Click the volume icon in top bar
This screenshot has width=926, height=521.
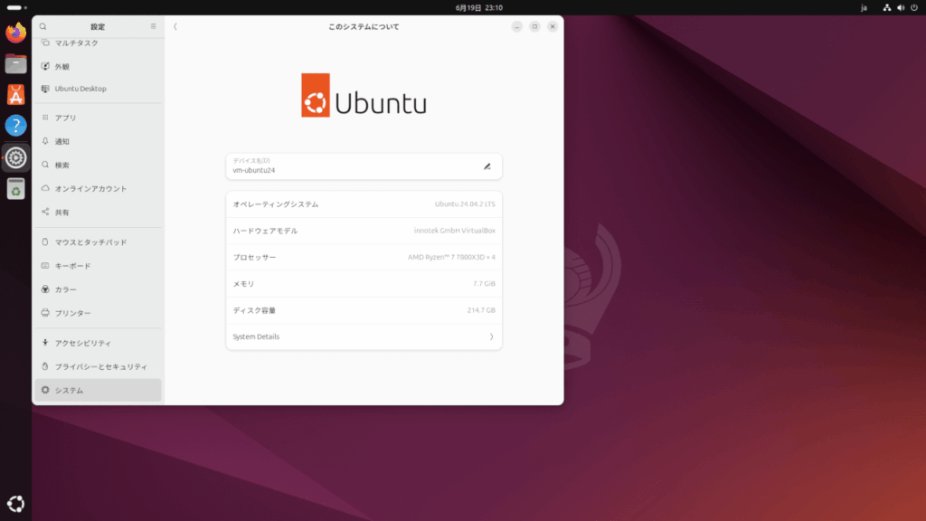901,7
